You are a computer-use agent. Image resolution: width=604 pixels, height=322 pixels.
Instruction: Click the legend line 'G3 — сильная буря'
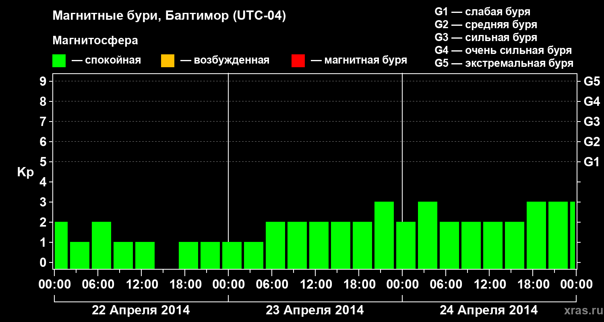point(486,37)
